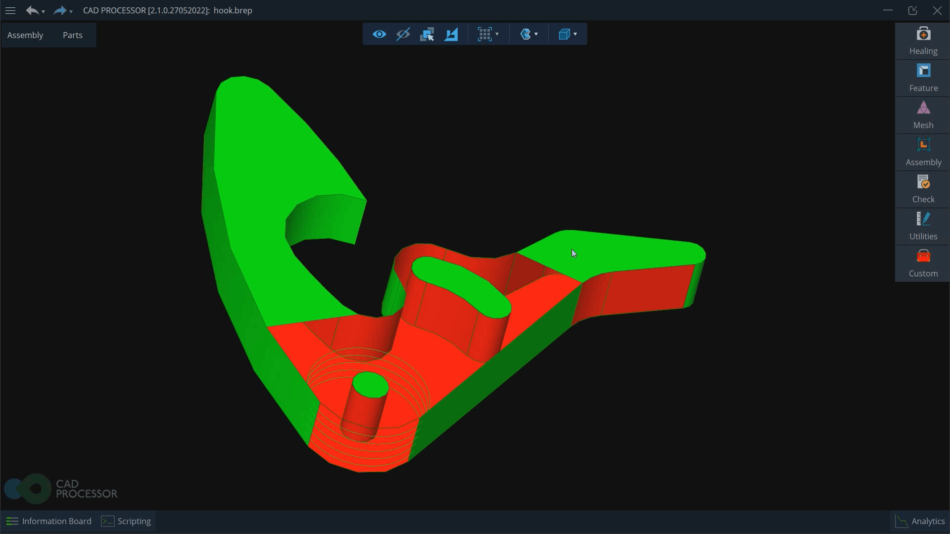
Task: Open the hamburger main menu
Action: pos(10,10)
